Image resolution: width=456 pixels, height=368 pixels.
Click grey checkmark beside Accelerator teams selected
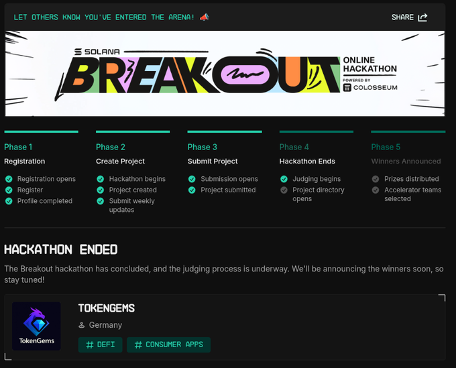(376, 190)
